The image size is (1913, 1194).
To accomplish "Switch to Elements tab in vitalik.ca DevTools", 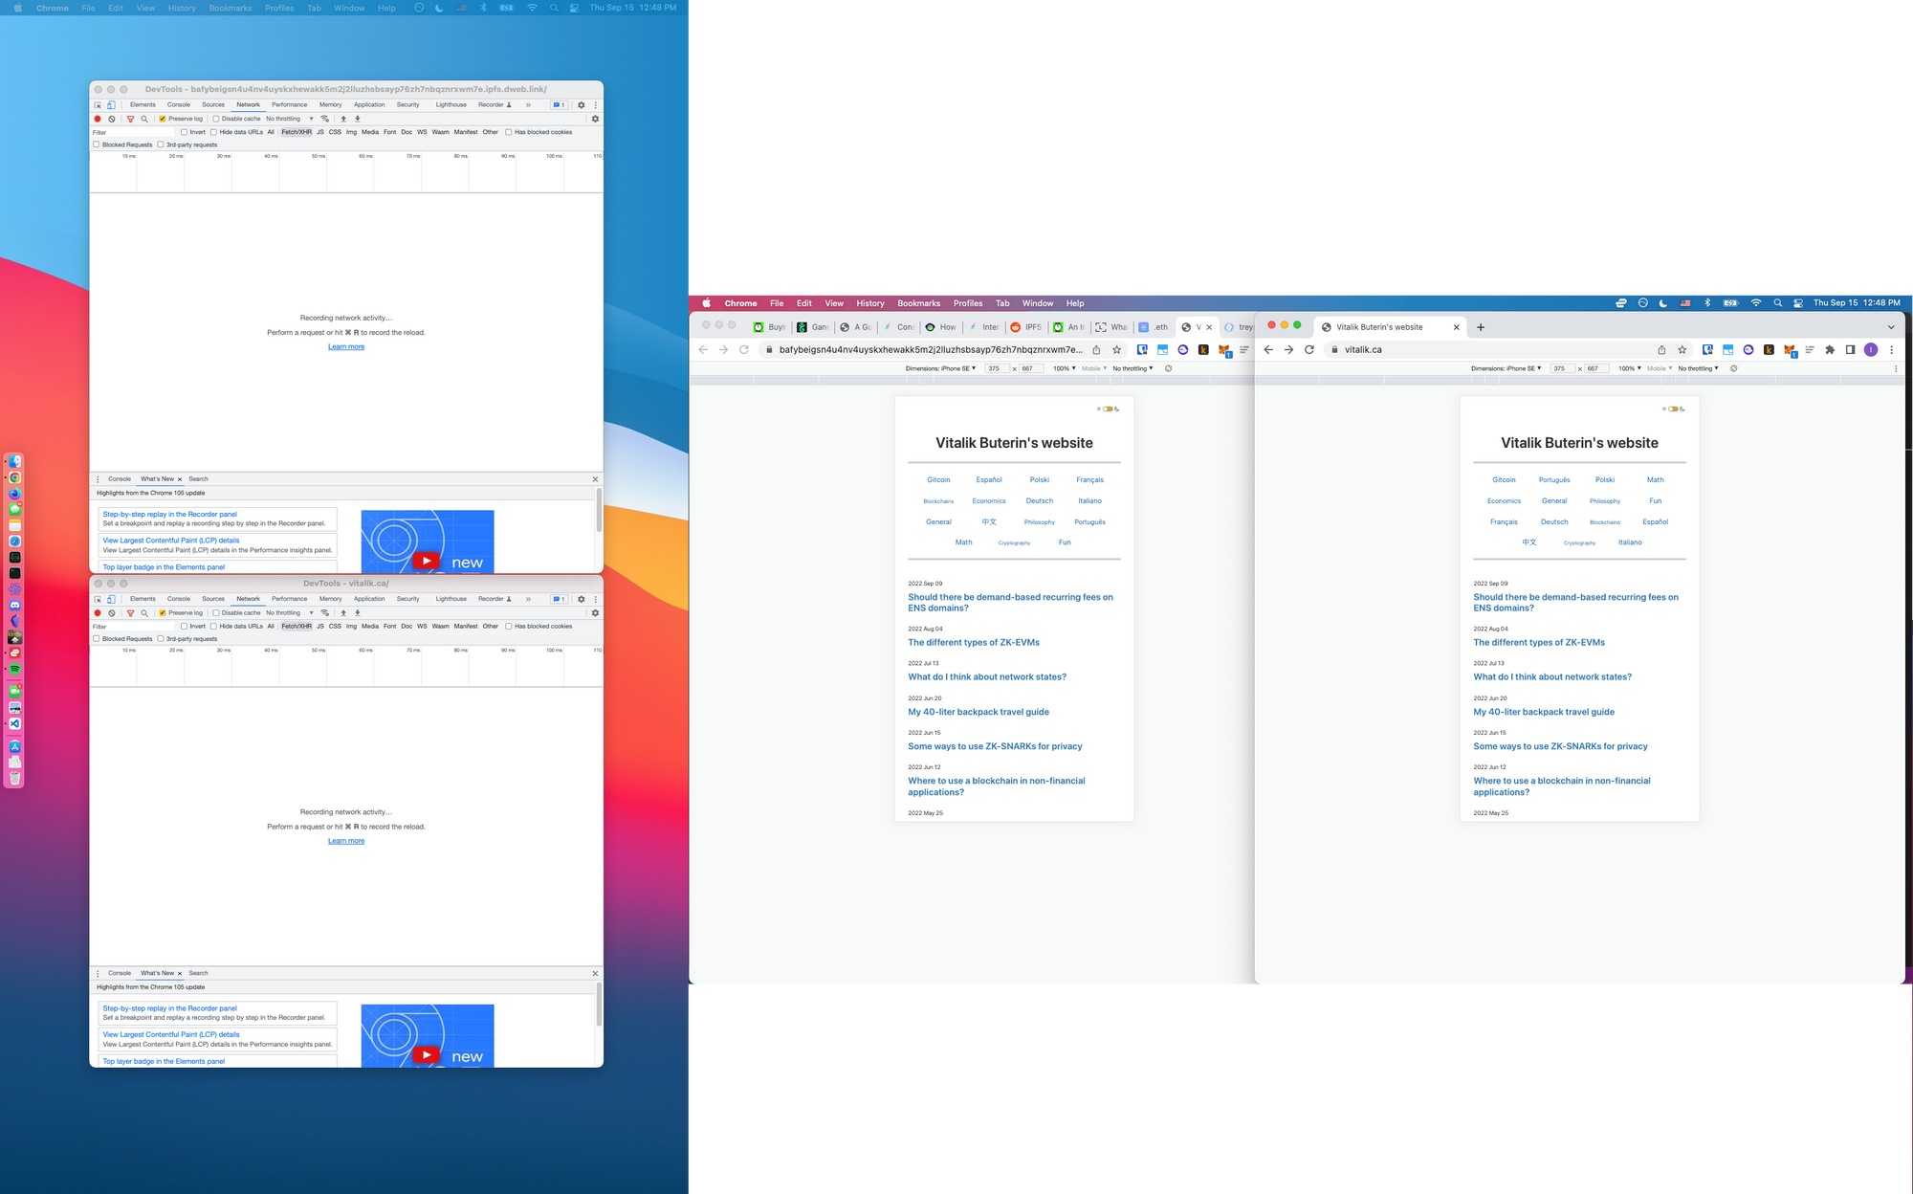I will [x=143, y=599].
